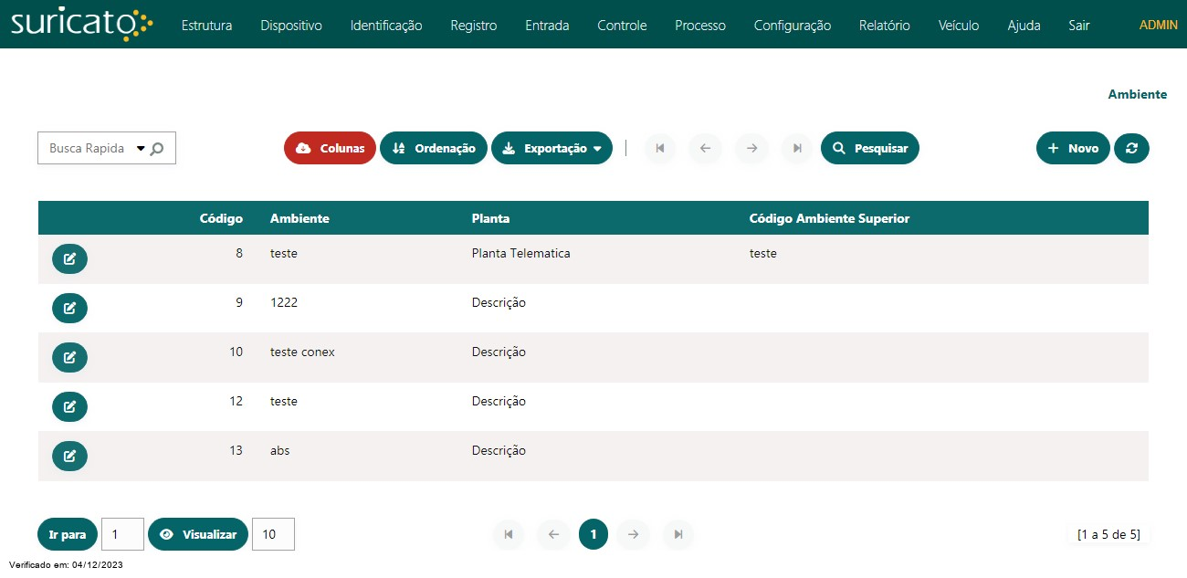Click the 'teste conex' cell
Viewport: 1187px width, 578px height.
click(302, 352)
